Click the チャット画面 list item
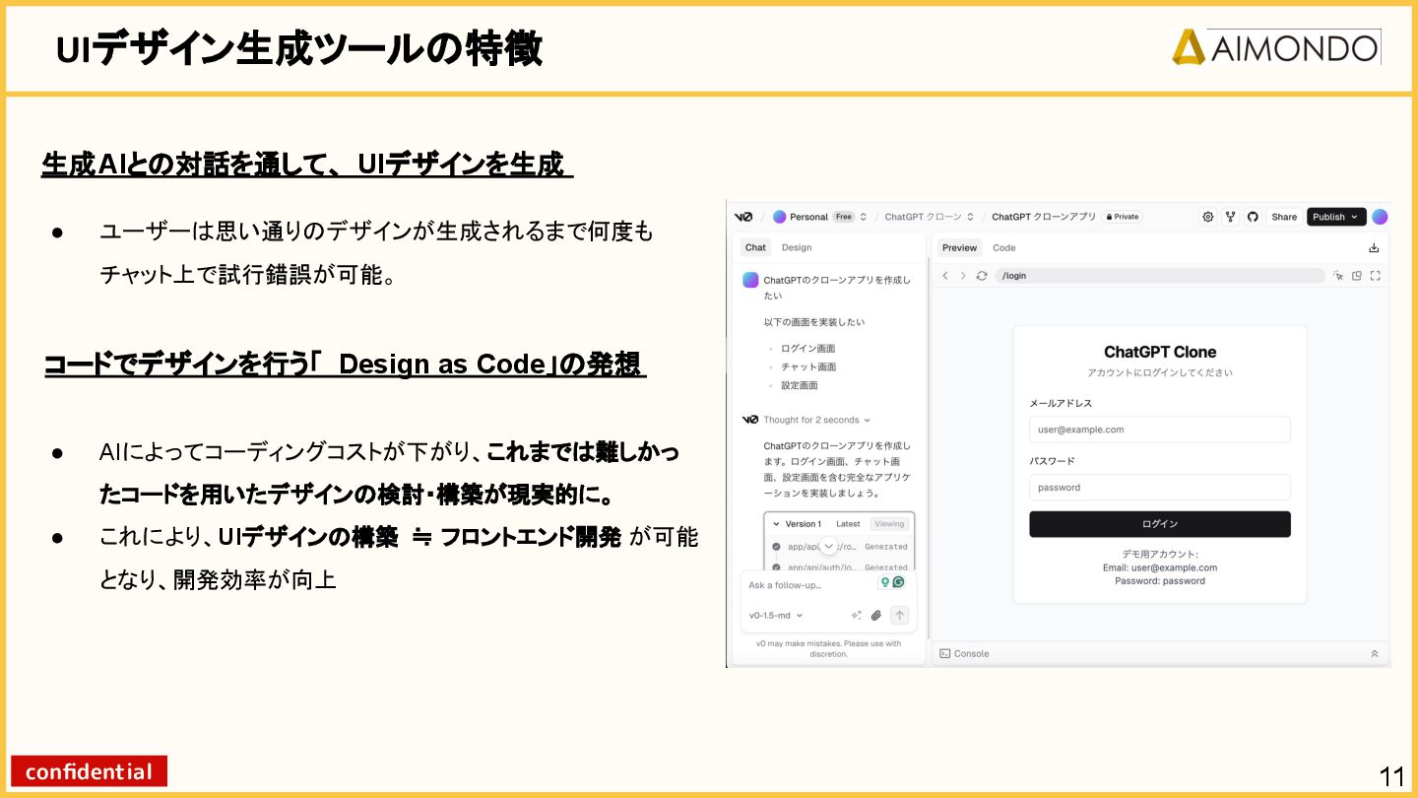The image size is (1418, 798). (x=808, y=366)
